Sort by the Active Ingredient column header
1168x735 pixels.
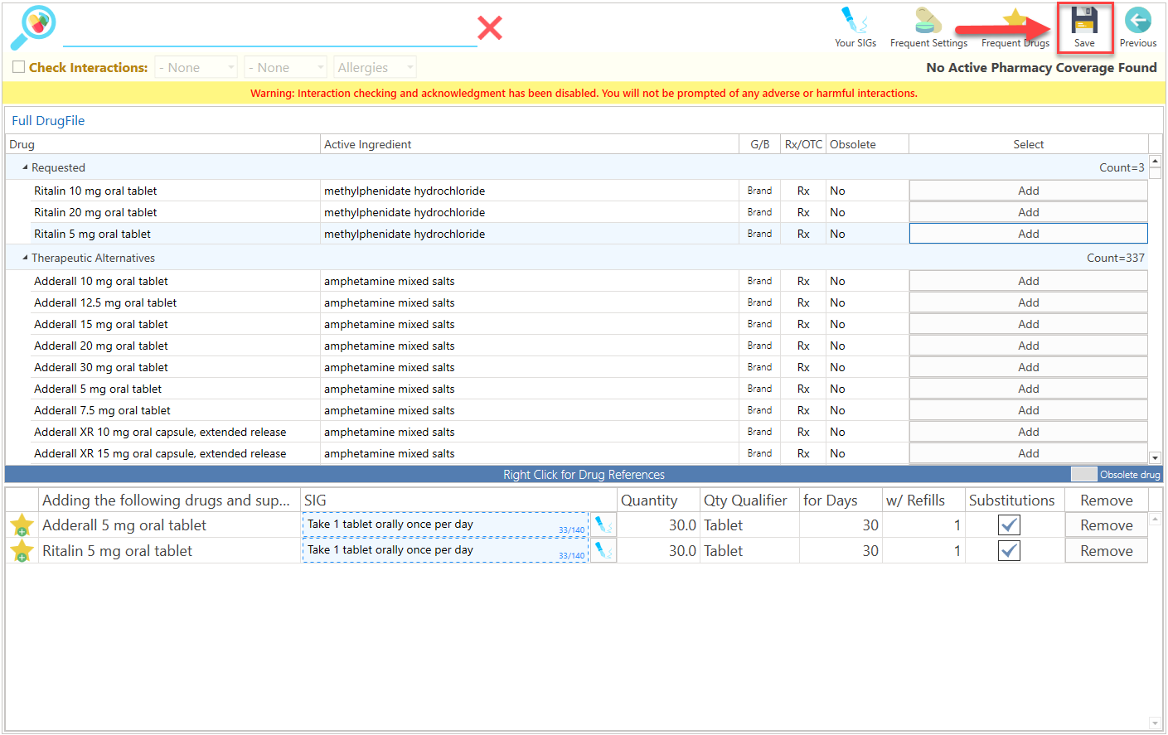click(530, 144)
